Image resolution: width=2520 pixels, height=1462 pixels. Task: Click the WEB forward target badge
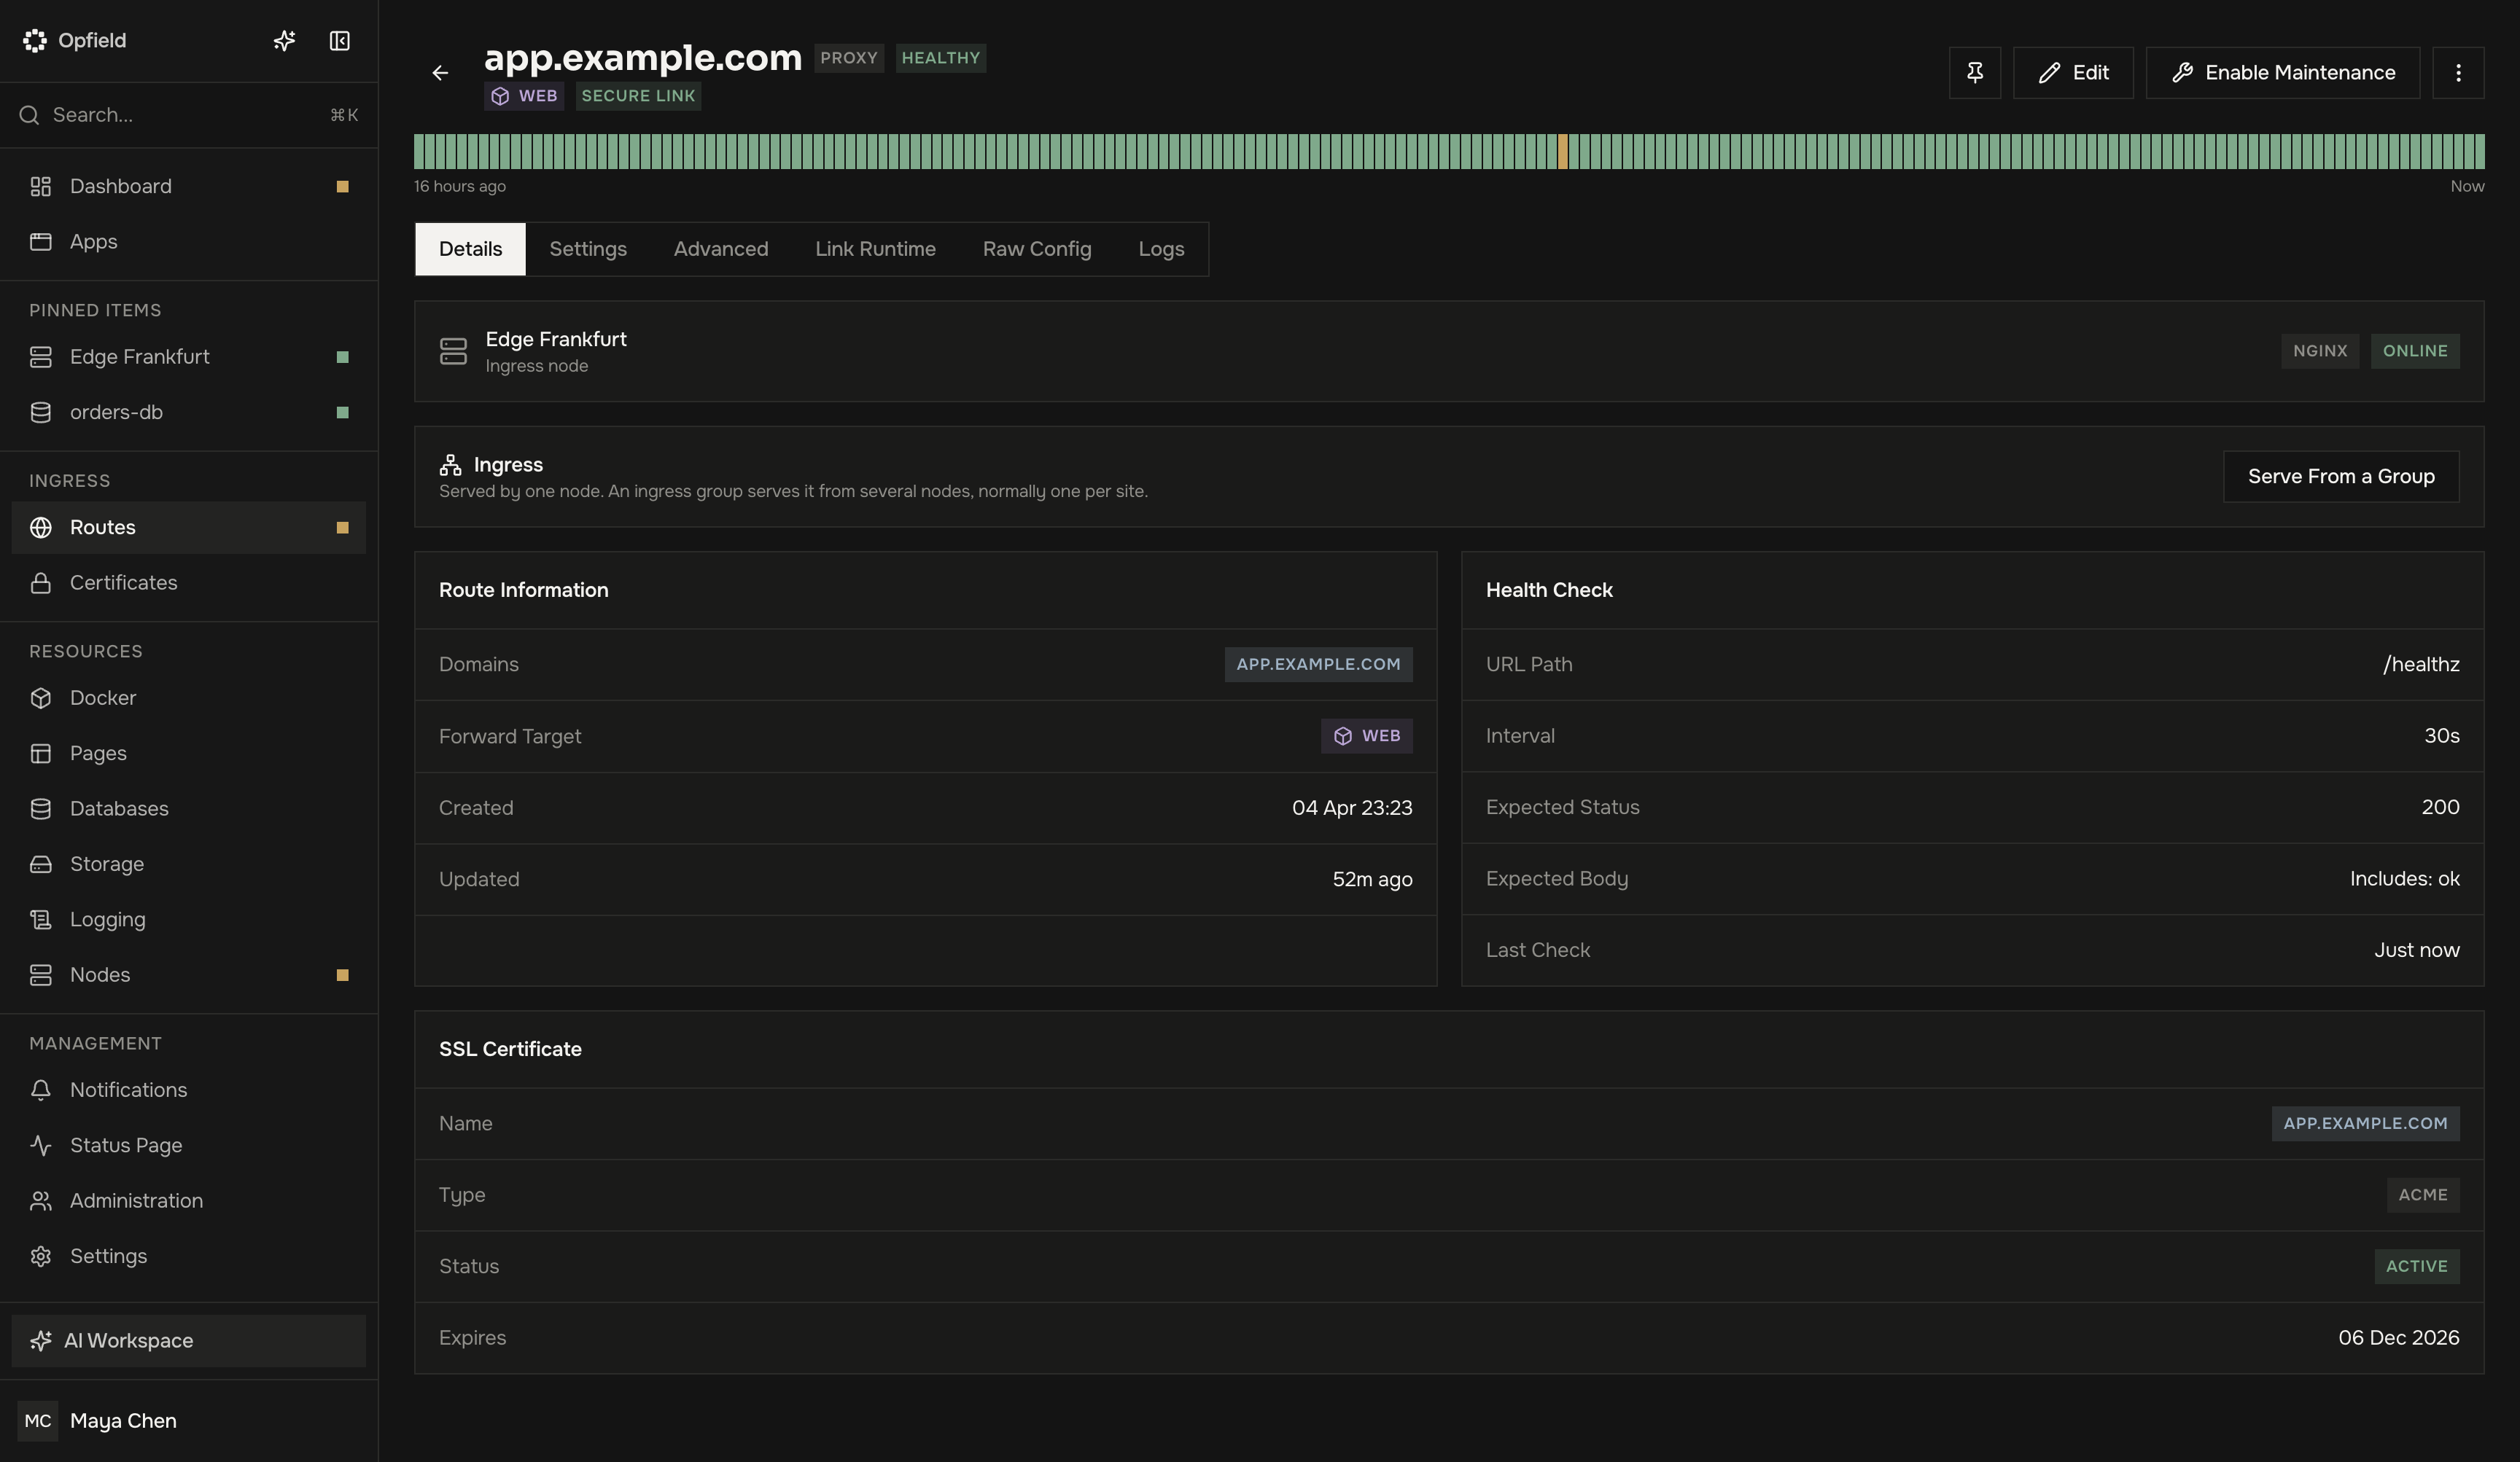coord(1366,737)
